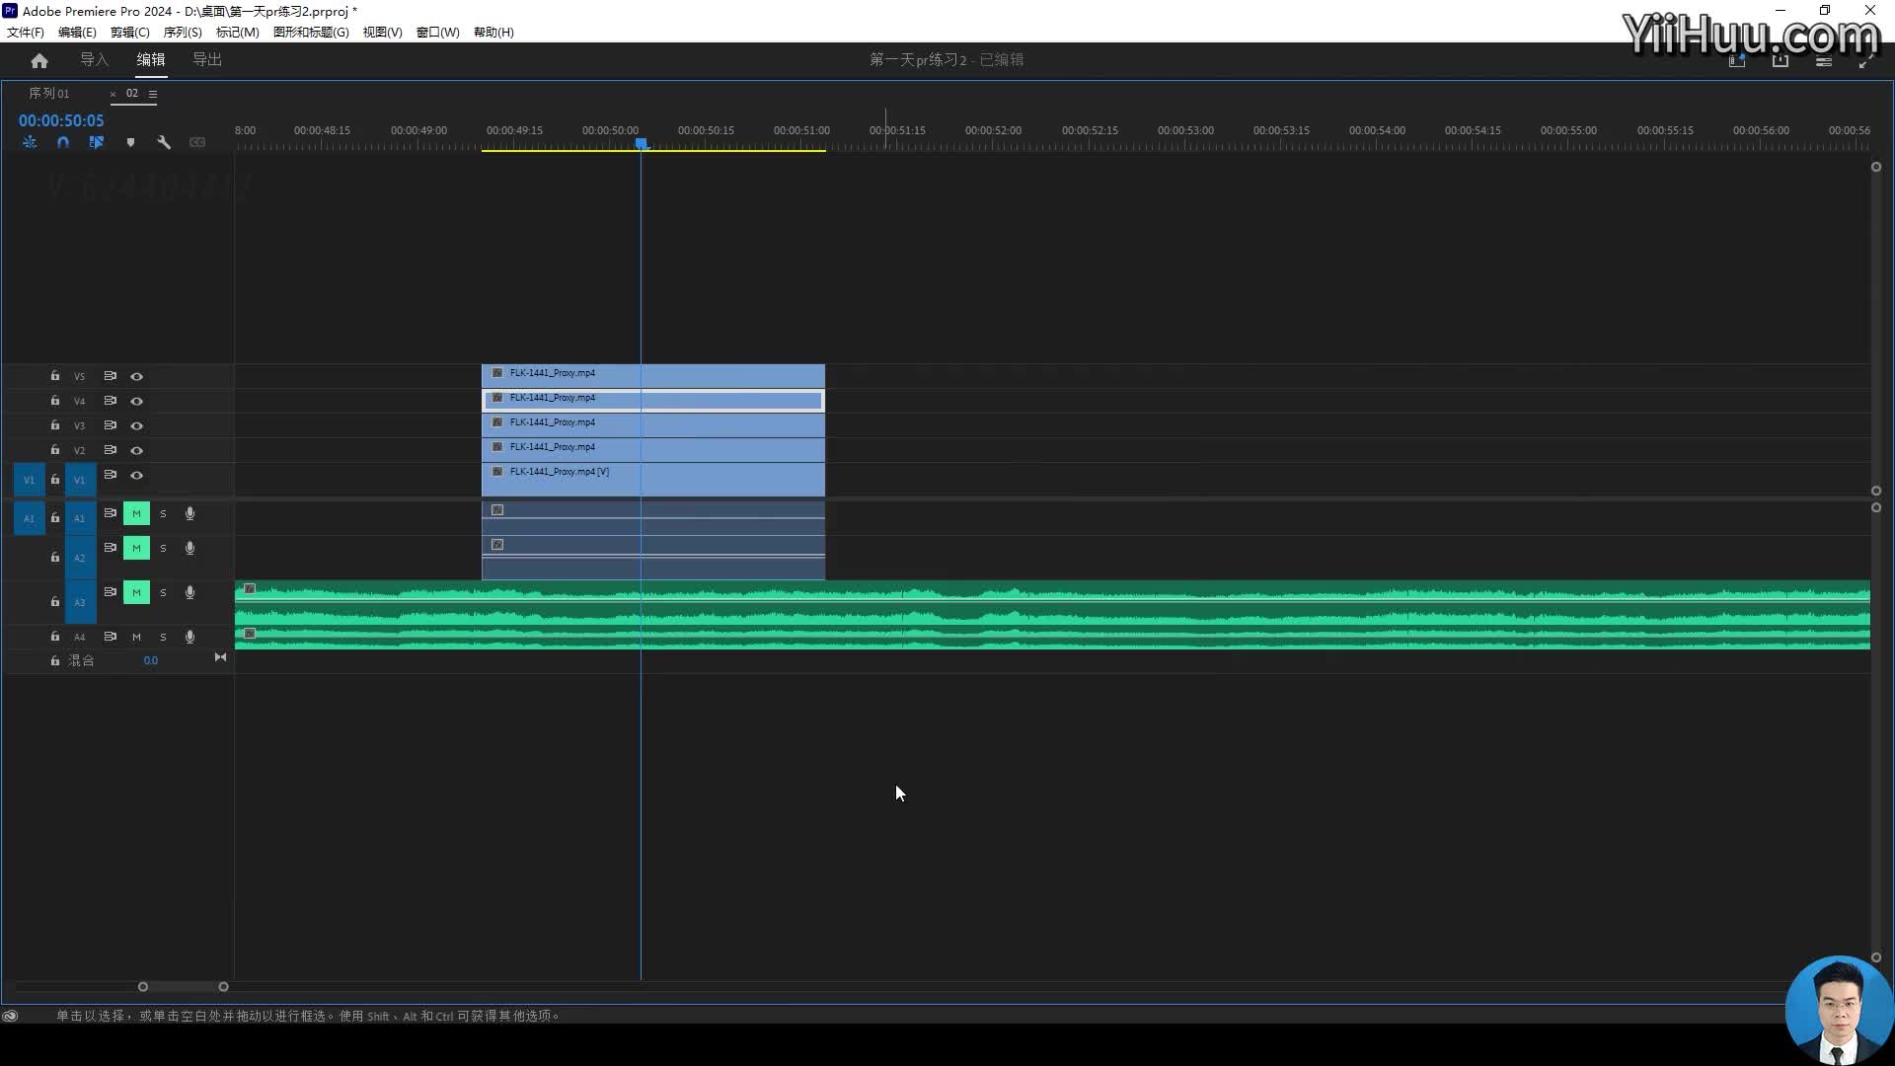
Task: Open 编辑(E) menu
Action: [77, 32]
